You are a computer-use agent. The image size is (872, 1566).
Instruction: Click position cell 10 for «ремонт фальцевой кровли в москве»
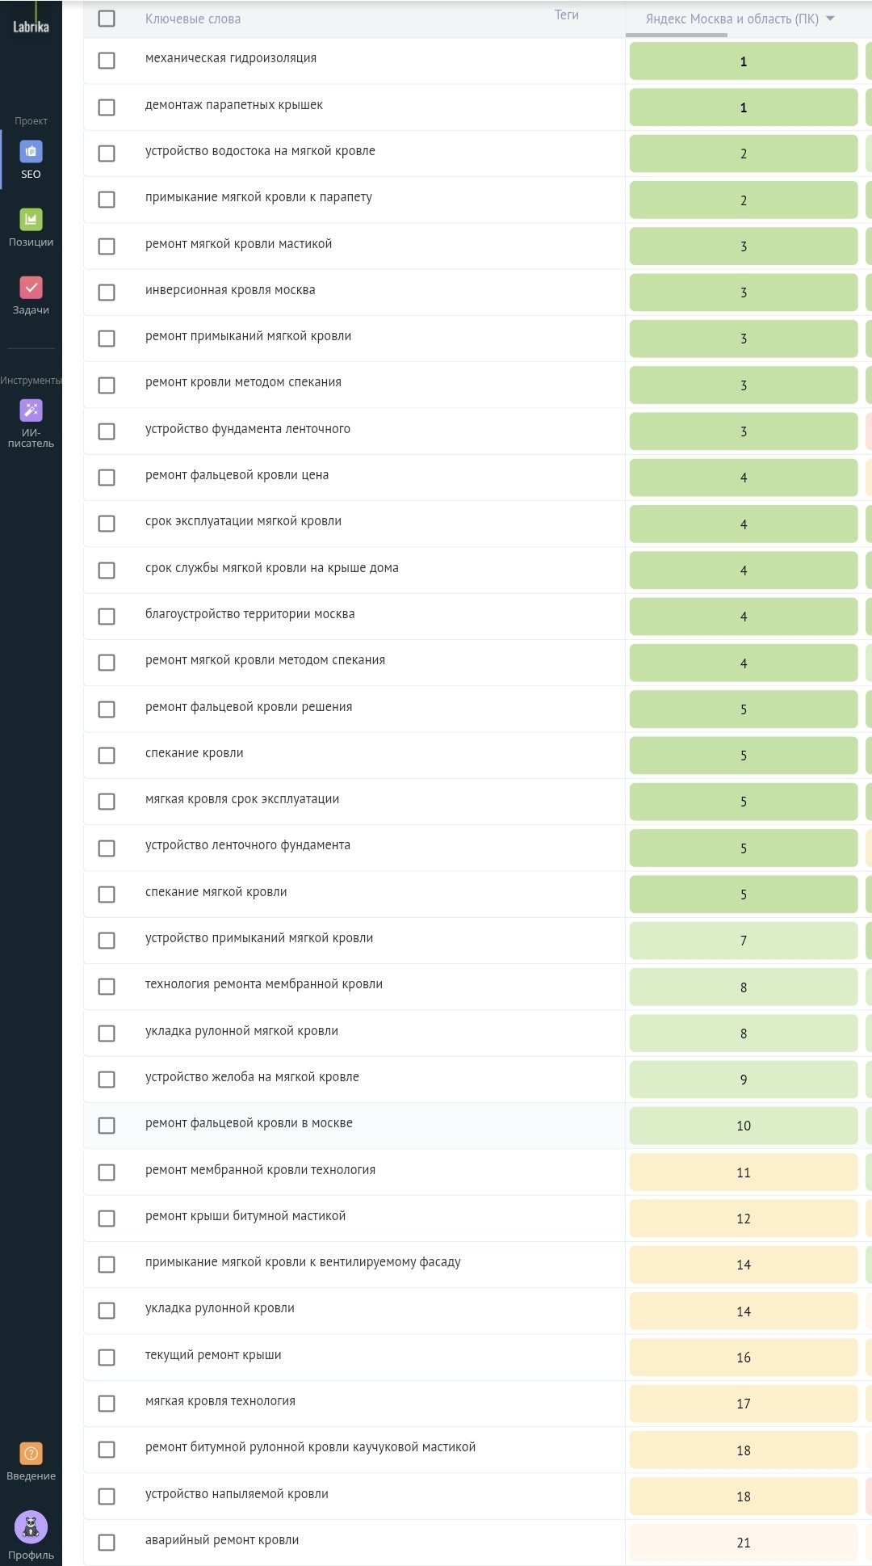tap(743, 1126)
